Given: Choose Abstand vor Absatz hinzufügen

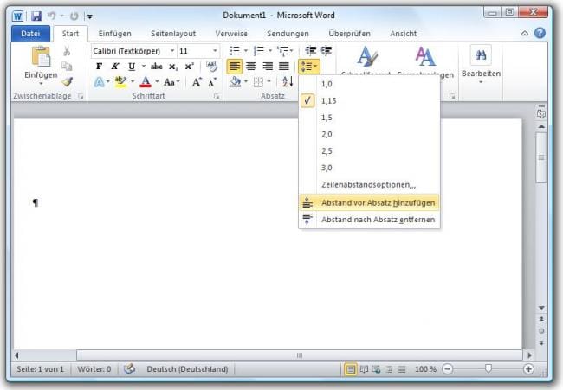Looking at the screenshot, I should coord(369,203).
